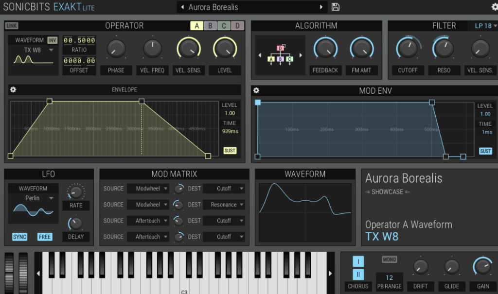
Task: Toggle the operator LINK button
Action: pyautogui.click(x=12, y=26)
